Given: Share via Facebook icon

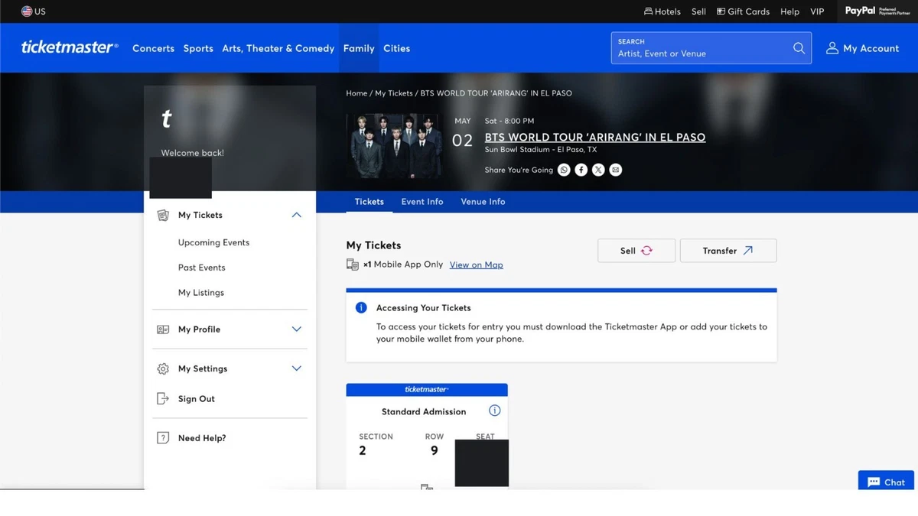Looking at the screenshot, I should [581, 170].
